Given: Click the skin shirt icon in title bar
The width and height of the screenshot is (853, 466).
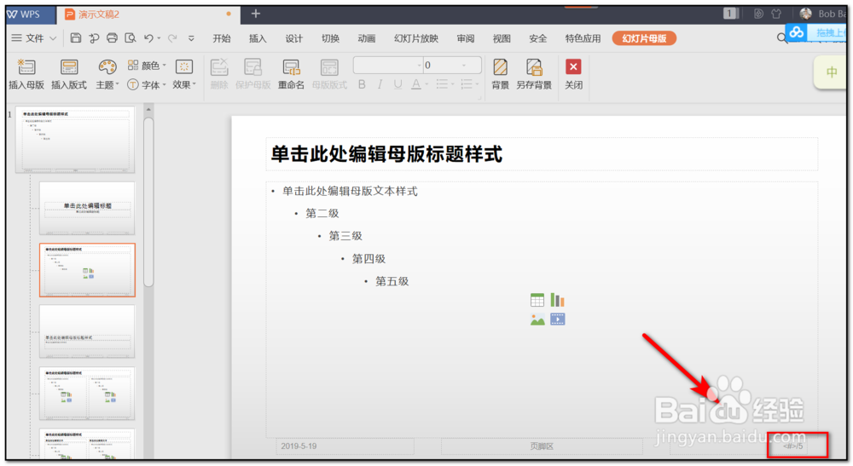Looking at the screenshot, I should [776, 14].
